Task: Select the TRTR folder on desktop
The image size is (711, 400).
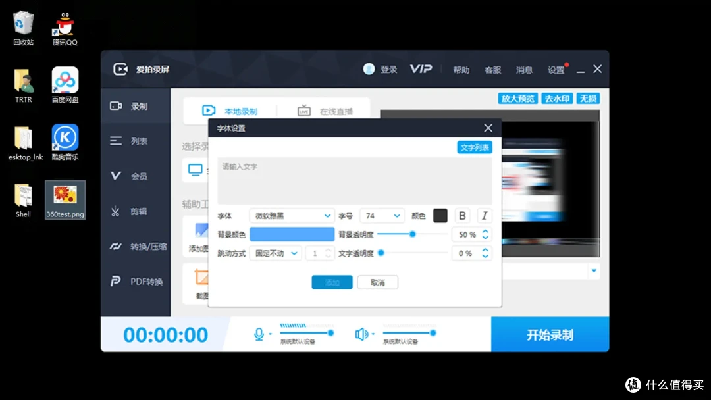Action: (x=23, y=85)
